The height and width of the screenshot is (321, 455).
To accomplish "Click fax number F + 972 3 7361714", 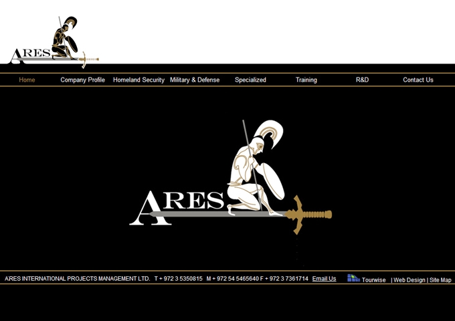I will [x=284, y=279].
